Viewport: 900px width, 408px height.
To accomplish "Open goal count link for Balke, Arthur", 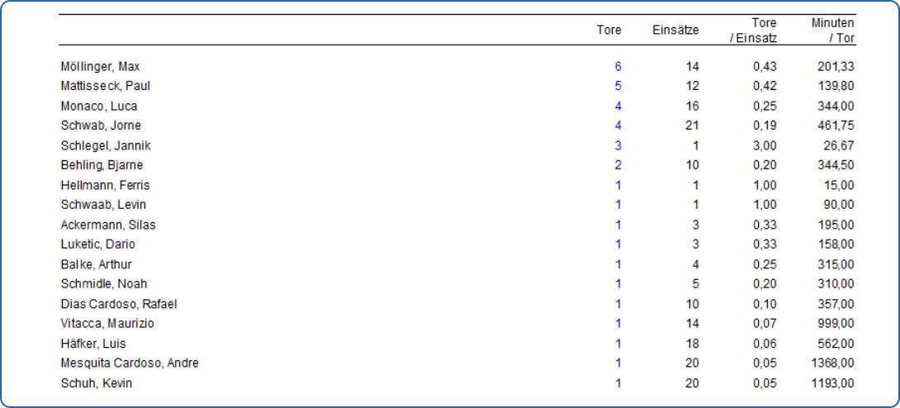I will click(x=618, y=264).
